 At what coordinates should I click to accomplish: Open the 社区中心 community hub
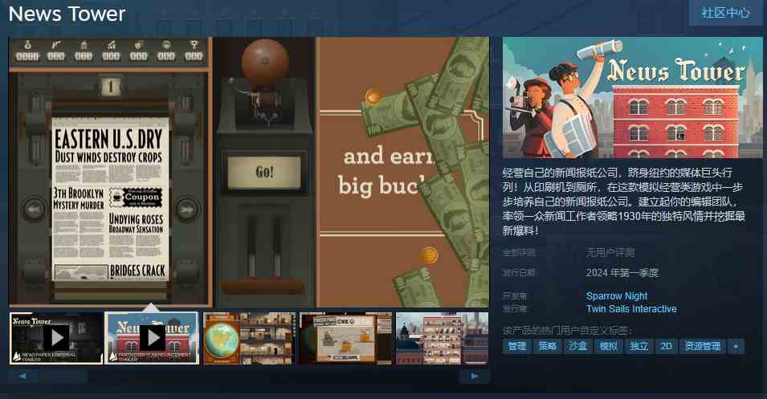tap(725, 13)
